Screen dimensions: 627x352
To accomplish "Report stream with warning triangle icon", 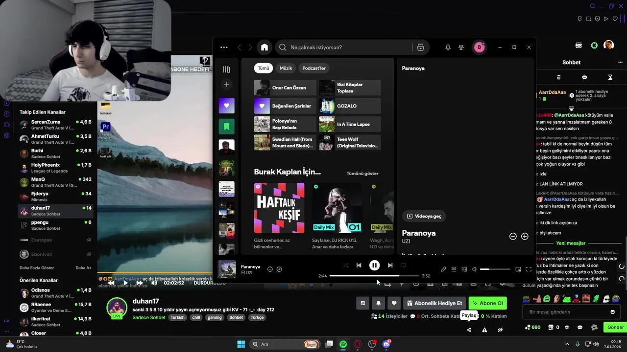I will (484, 330).
